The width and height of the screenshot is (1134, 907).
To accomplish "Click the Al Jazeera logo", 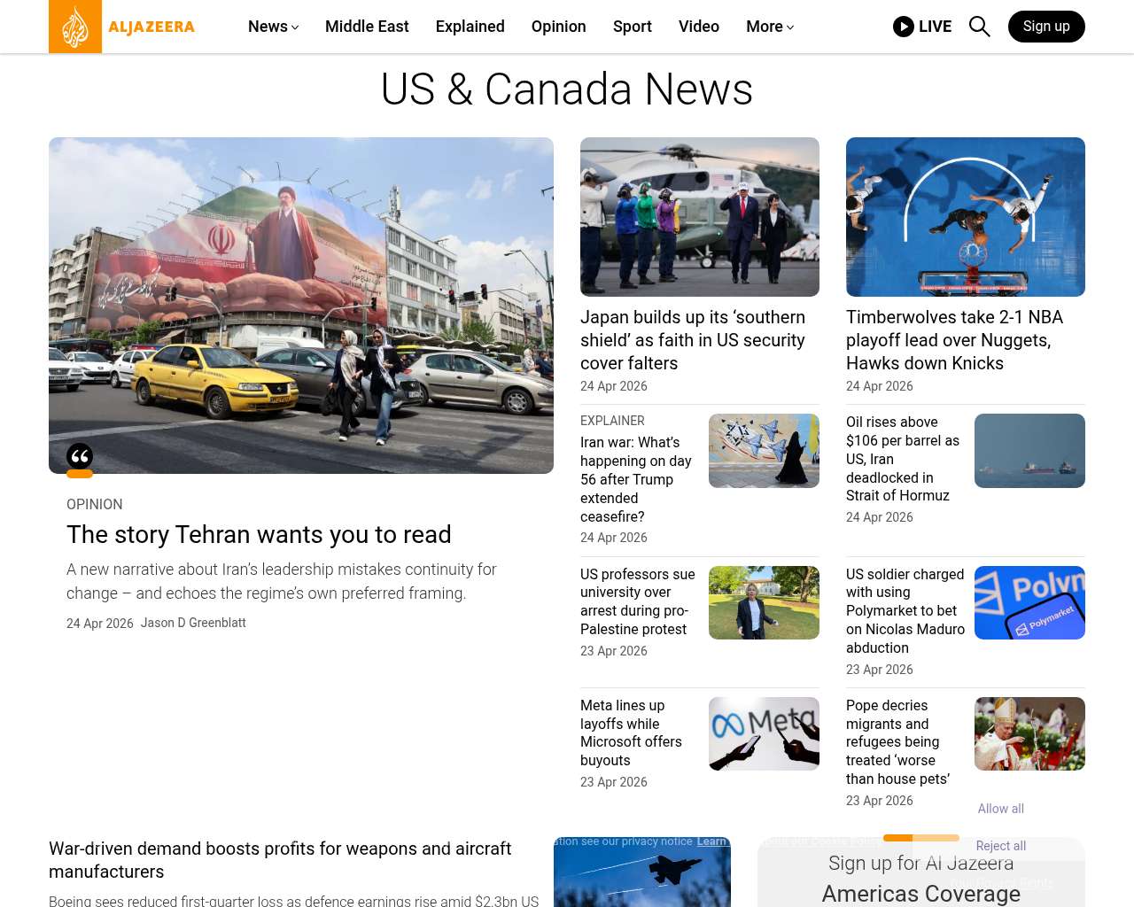I will coord(122,27).
